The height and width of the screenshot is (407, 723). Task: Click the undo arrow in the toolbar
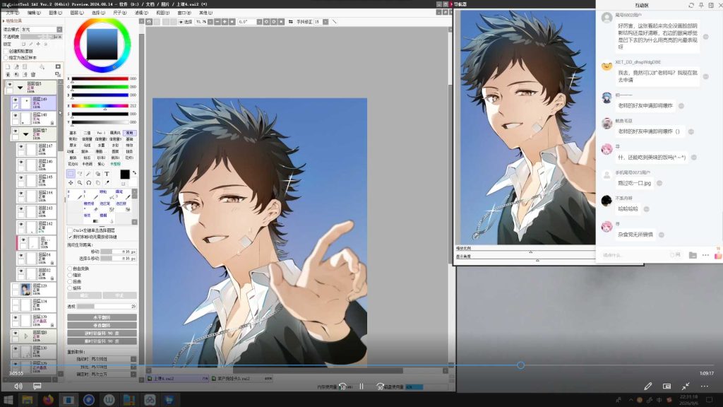pyautogui.click(x=149, y=22)
